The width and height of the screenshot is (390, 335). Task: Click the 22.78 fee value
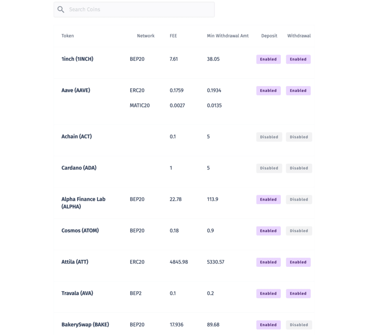pyautogui.click(x=175, y=199)
